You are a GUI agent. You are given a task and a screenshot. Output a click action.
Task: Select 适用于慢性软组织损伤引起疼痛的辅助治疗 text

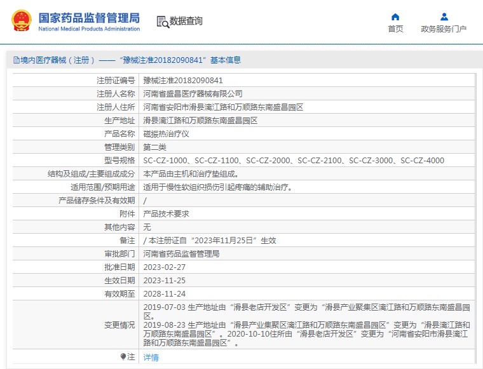pyautogui.click(x=217, y=187)
